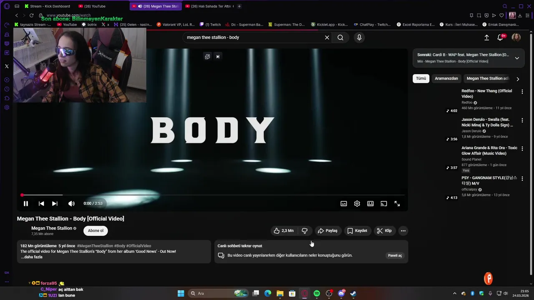The height and width of the screenshot is (300, 534).
Task: Open YouTube notifications bell
Action: 500,37
